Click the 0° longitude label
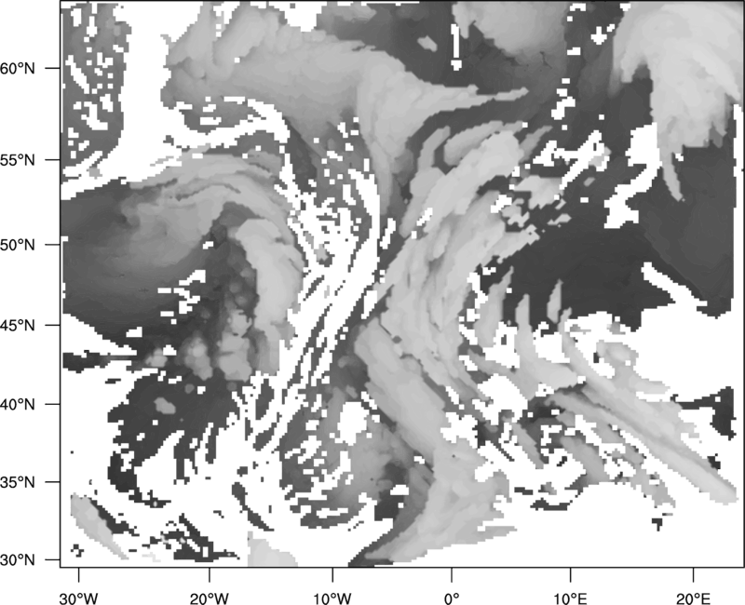Screen dimensions: 745x605 click(x=452, y=598)
